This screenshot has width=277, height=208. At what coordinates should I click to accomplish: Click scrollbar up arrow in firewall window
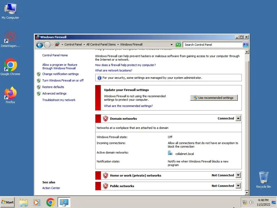click(x=247, y=52)
